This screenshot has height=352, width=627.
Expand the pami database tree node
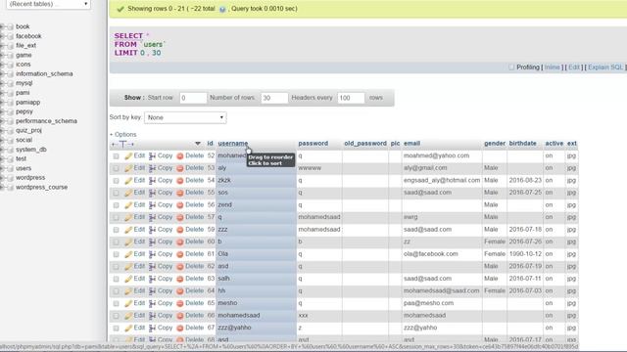[2, 93]
